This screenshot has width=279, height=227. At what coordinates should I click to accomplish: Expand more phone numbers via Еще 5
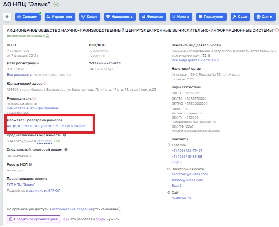click(x=176, y=162)
